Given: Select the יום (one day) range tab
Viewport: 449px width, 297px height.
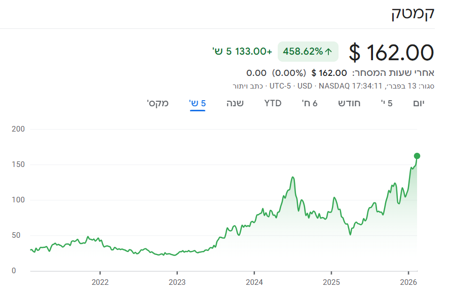Looking at the screenshot, I should (x=419, y=103).
